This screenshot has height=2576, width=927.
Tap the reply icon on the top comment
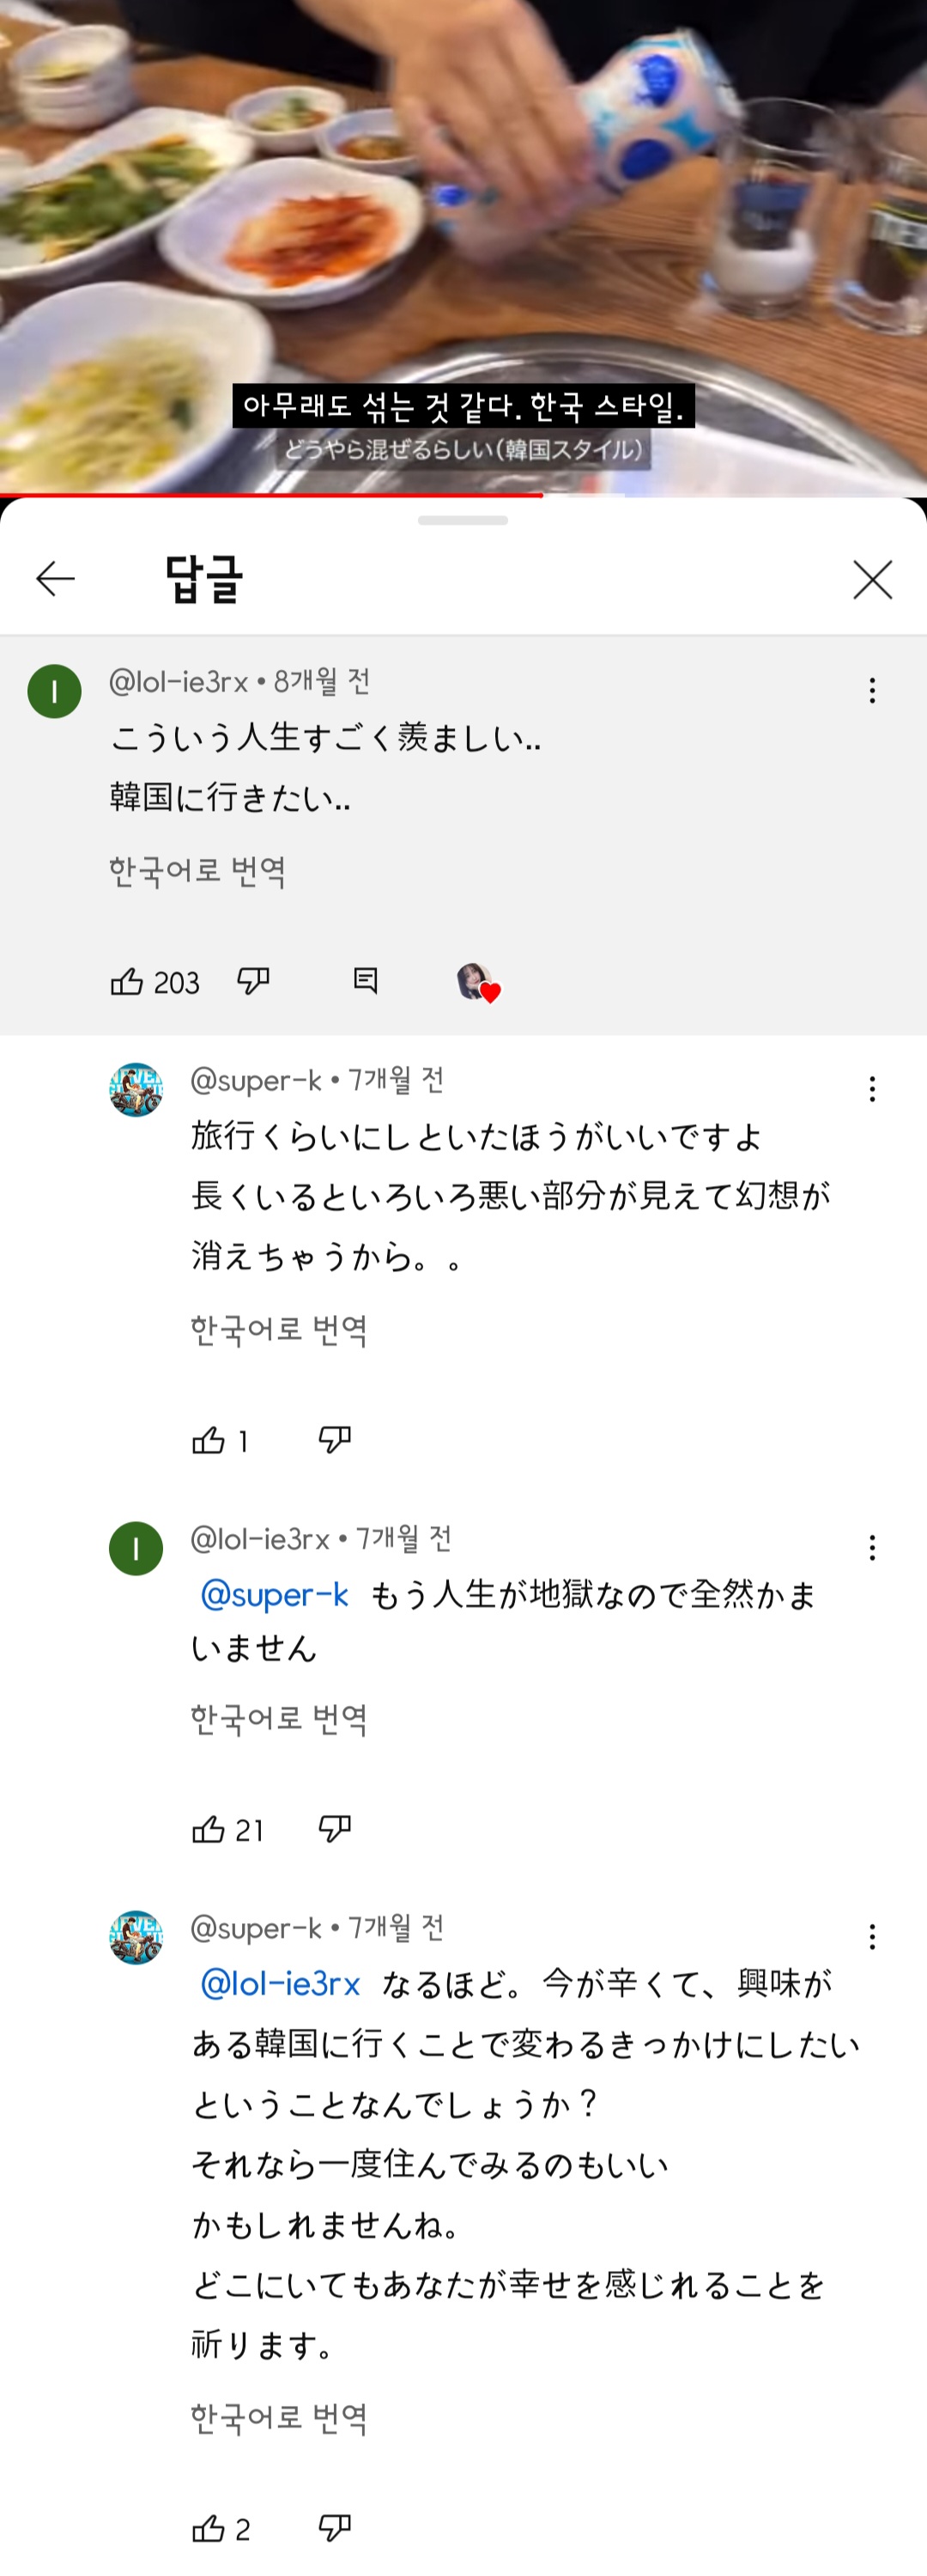[x=366, y=981]
